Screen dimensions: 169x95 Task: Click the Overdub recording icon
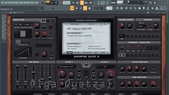pos(86,3)
